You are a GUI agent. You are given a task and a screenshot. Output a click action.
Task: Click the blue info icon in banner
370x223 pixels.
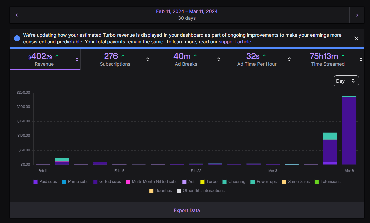pyautogui.click(x=17, y=38)
